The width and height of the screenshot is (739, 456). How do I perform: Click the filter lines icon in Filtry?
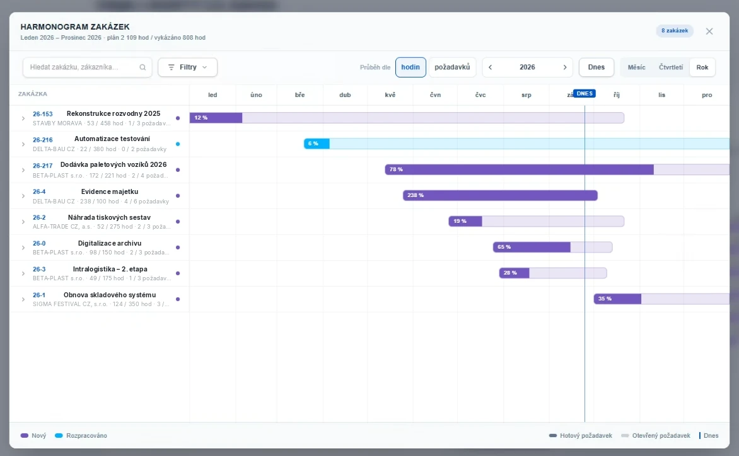click(x=171, y=67)
